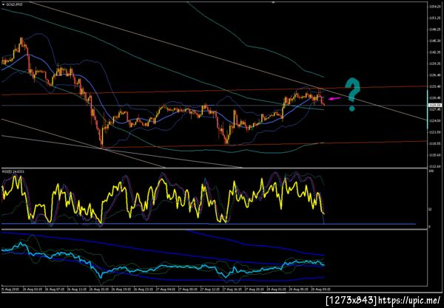Image resolution: width=444 pixels, height=308 pixels.
Task: Click the 28 Aug 09:15 time label
Action: coord(321,290)
